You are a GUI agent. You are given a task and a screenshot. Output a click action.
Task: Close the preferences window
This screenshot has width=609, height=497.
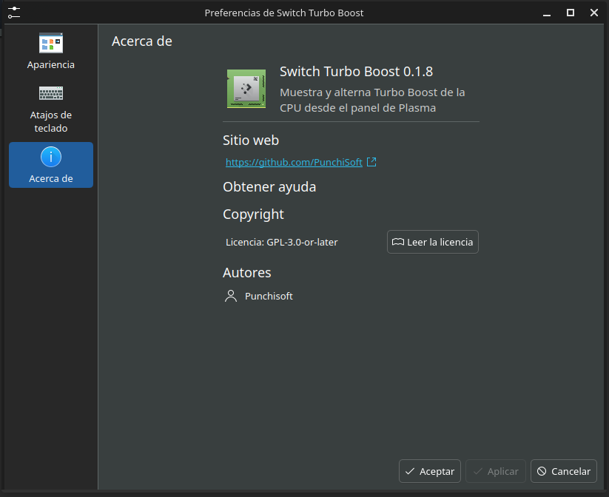594,13
